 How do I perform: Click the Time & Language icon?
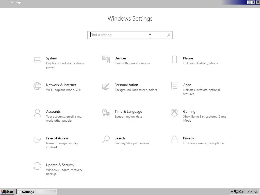[106, 113]
